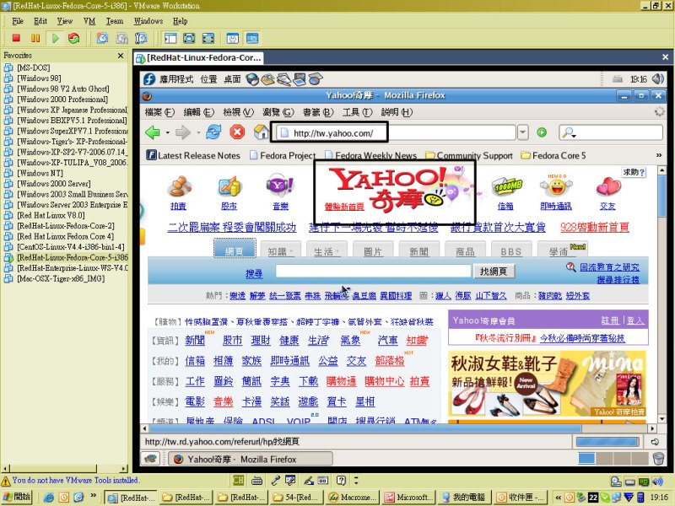The height and width of the screenshot is (506, 675).
Task: Click the VMware red Power Off button
Action: click(x=16, y=38)
